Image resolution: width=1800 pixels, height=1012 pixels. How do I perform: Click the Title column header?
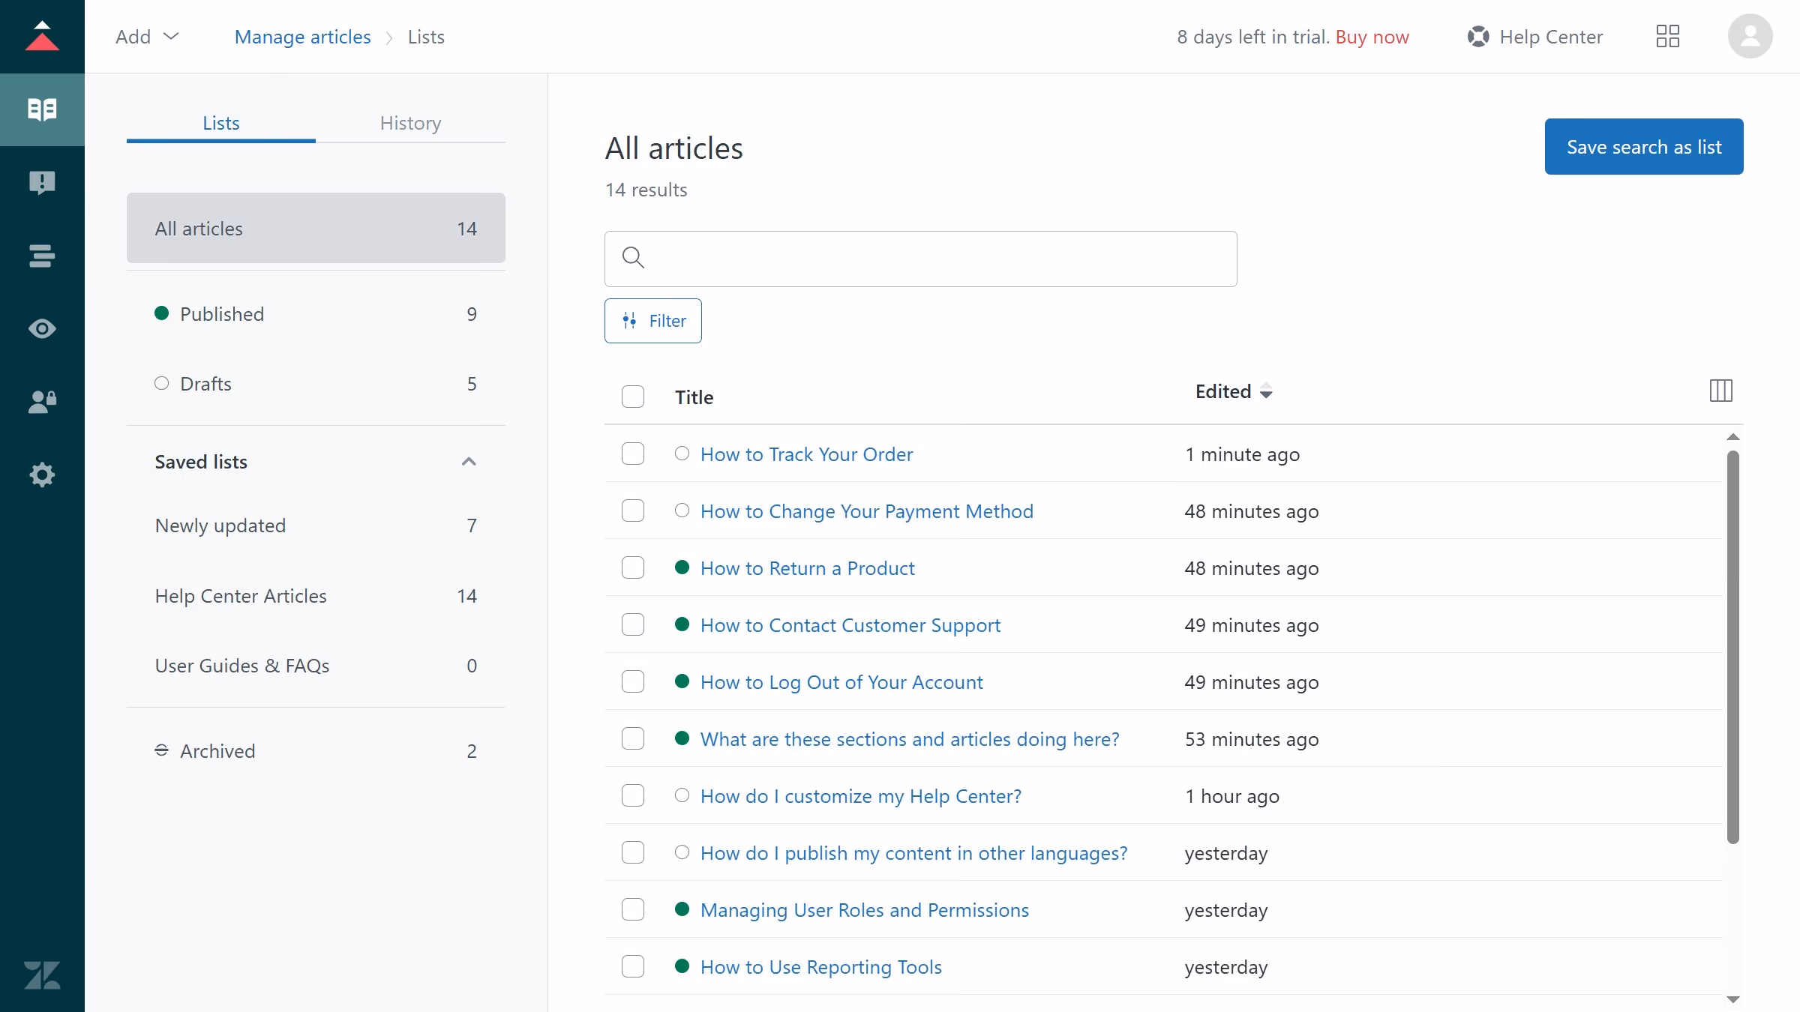click(x=694, y=397)
